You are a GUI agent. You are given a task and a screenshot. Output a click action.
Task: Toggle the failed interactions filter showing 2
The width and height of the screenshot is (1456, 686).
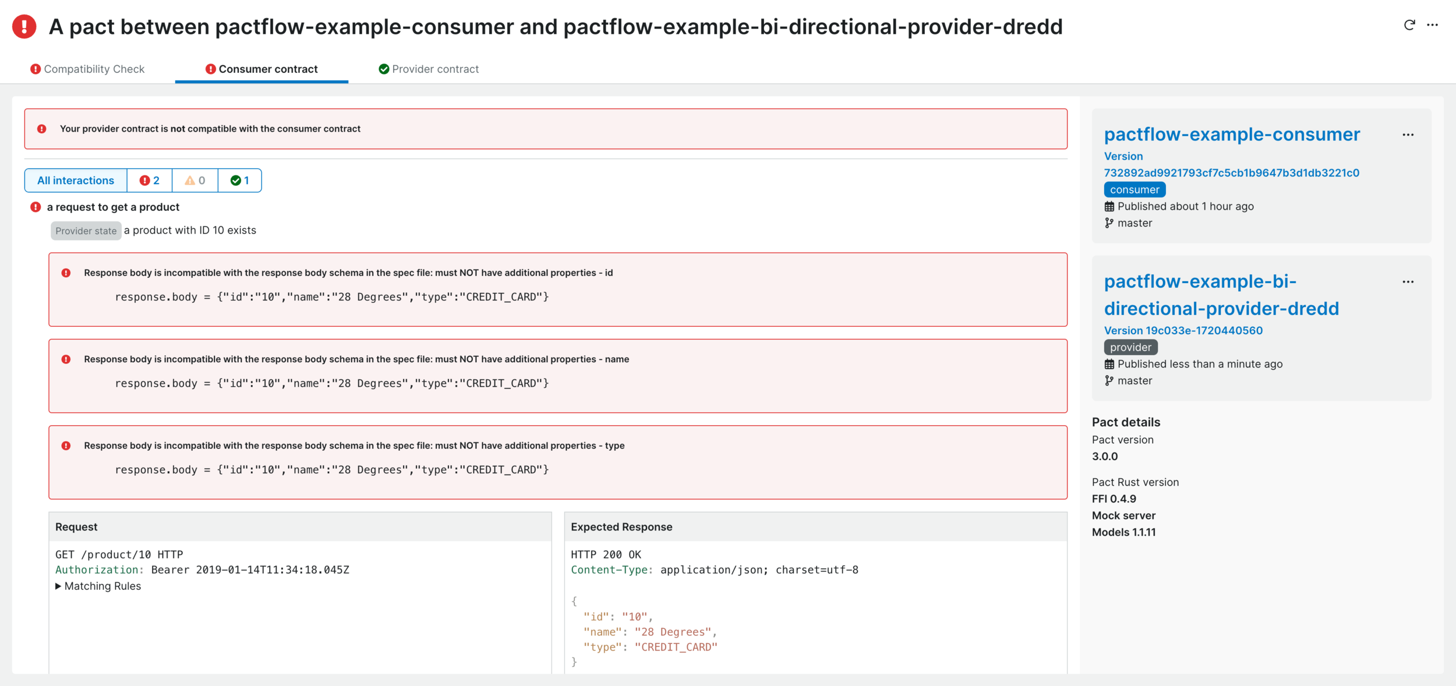click(x=149, y=181)
